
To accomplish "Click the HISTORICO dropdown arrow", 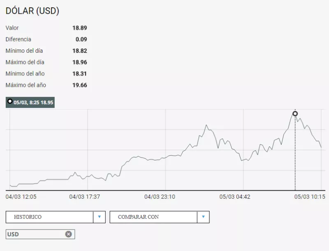I will 99,217.
